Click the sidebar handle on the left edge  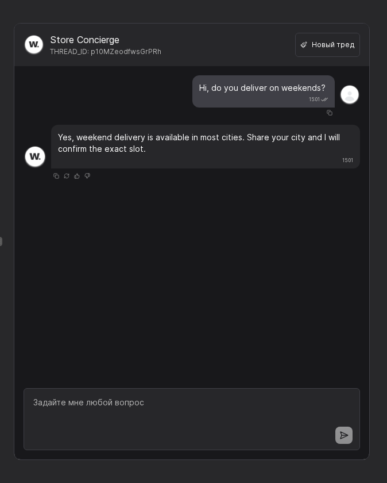coord(2,241)
